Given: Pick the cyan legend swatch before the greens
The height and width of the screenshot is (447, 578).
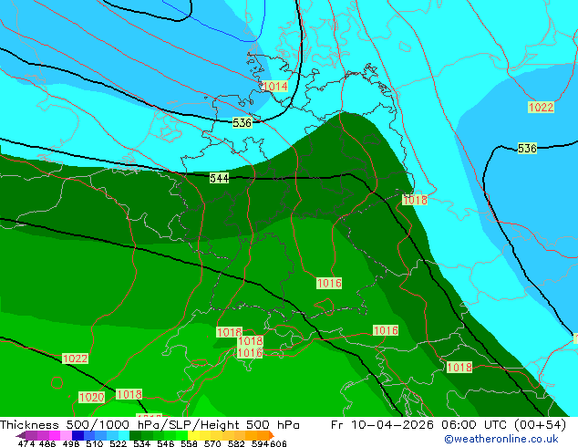Looking at the screenshot, I should (x=124, y=435).
